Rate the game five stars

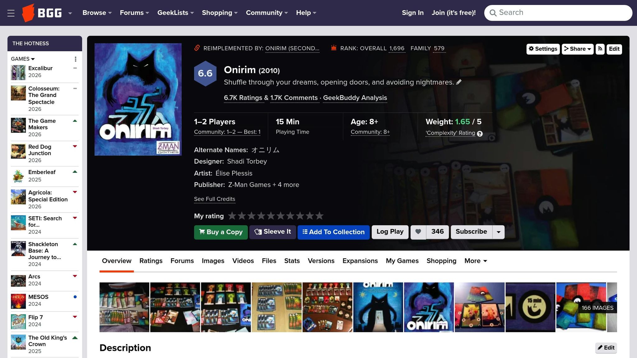[271, 216]
